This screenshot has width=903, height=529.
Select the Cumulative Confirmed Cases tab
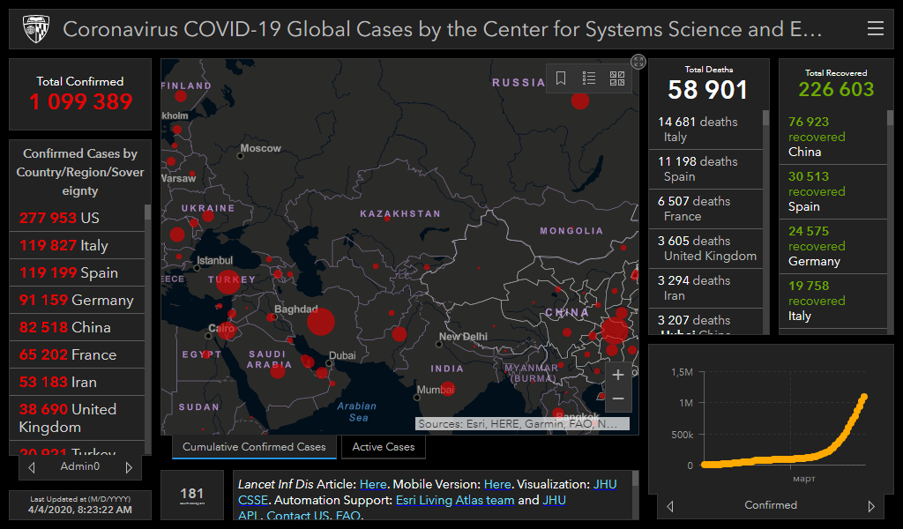tap(254, 447)
